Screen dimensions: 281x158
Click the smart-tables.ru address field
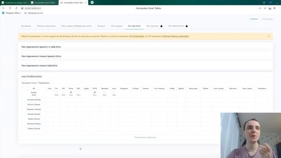pos(31,8)
